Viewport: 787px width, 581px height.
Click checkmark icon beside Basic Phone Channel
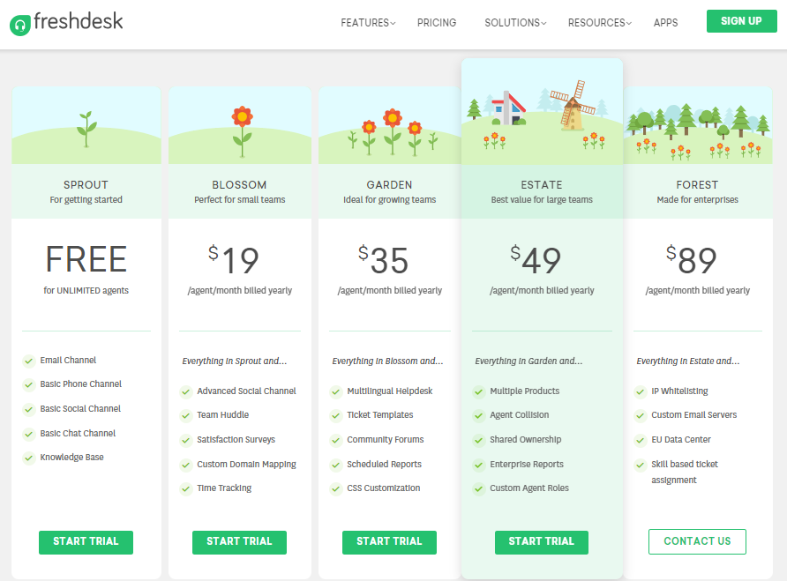point(28,384)
